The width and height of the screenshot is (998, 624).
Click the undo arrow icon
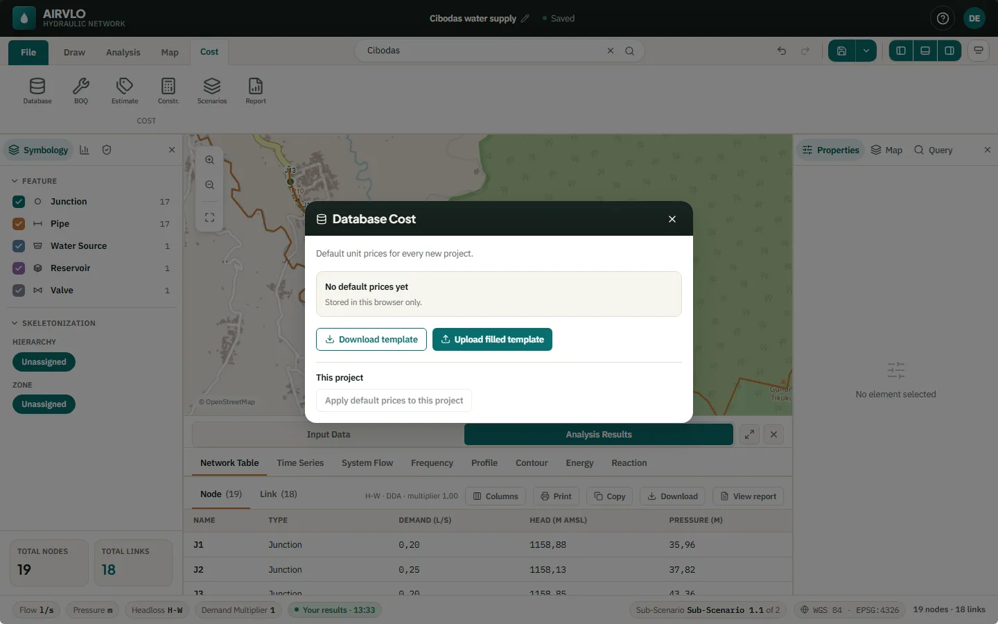[x=782, y=51]
